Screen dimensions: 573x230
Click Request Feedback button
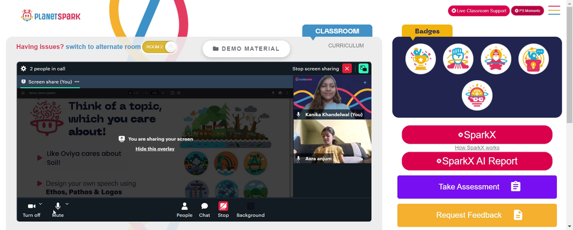click(477, 215)
